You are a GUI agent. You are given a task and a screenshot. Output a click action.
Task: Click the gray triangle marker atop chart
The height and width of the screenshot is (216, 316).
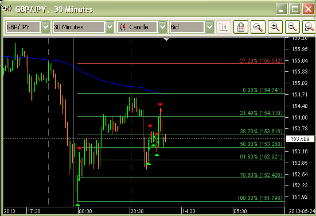click(x=166, y=40)
